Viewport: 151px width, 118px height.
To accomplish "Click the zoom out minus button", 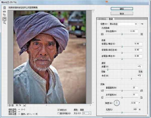I will [10, 105].
